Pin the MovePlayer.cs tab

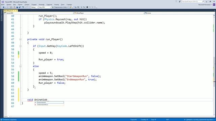click(x=15, y=11)
